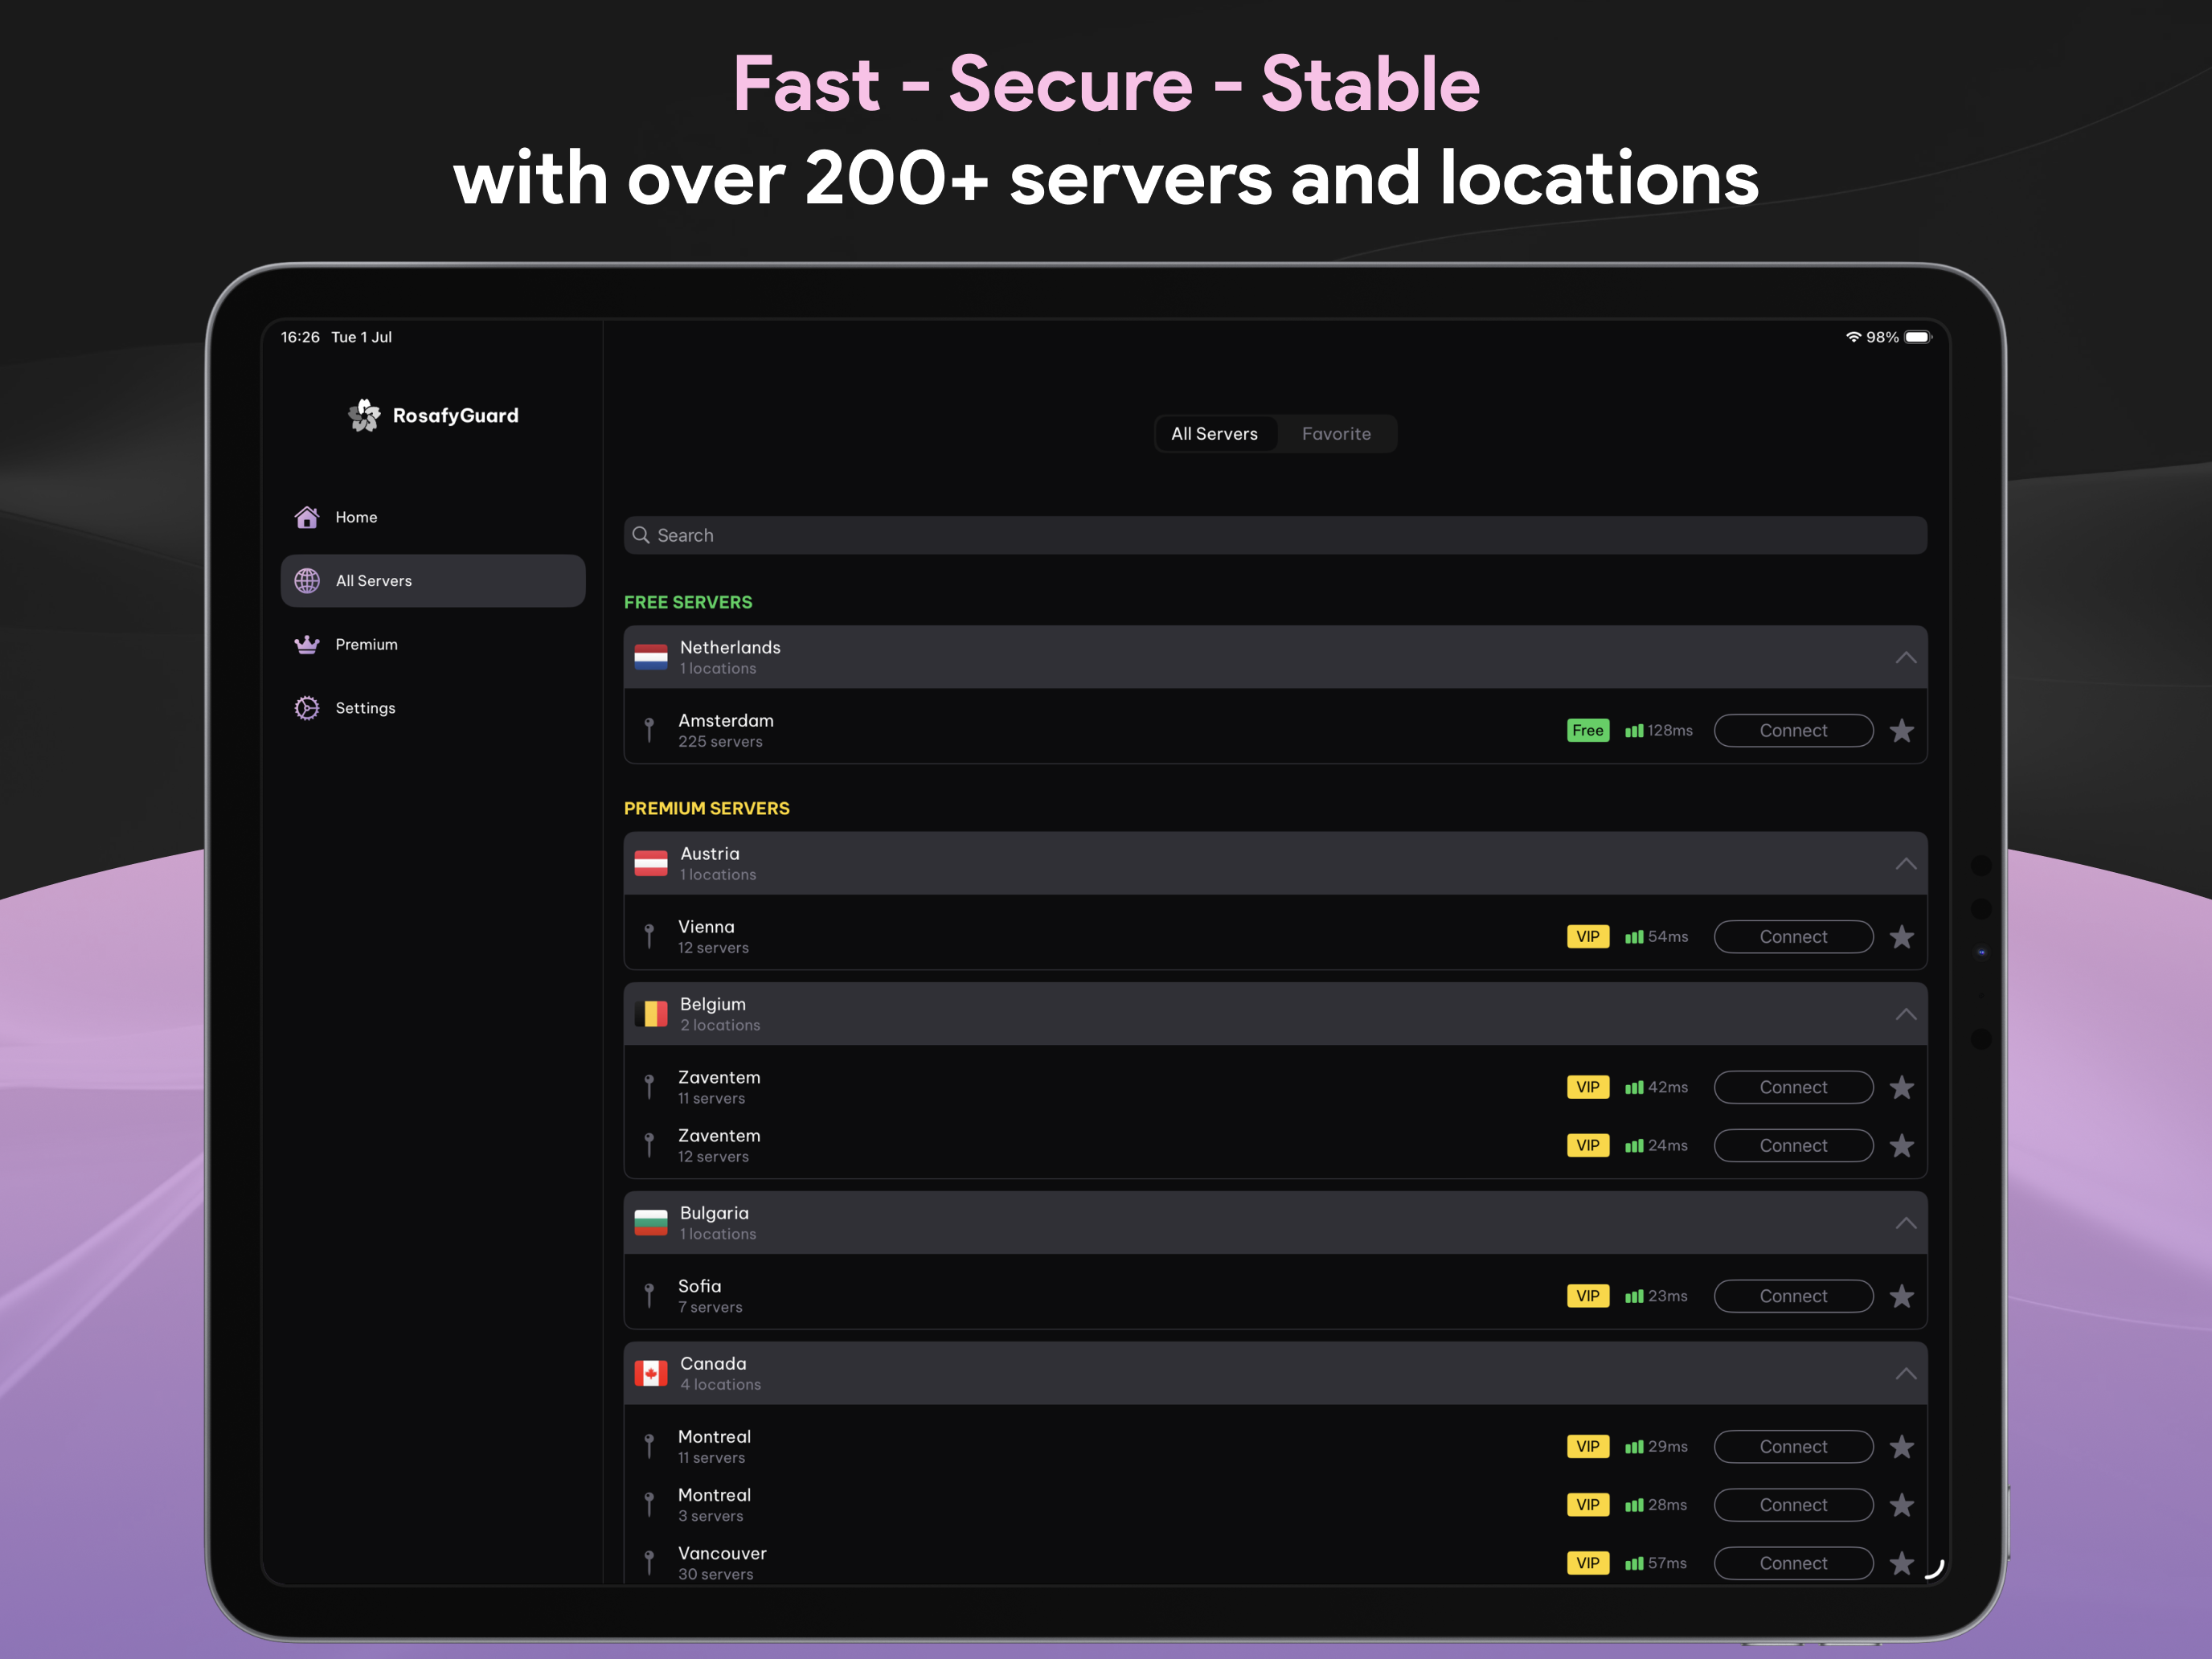
Task: Click the location pin beside Sofia
Action: pyautogui.click(x=649, y=1296)
